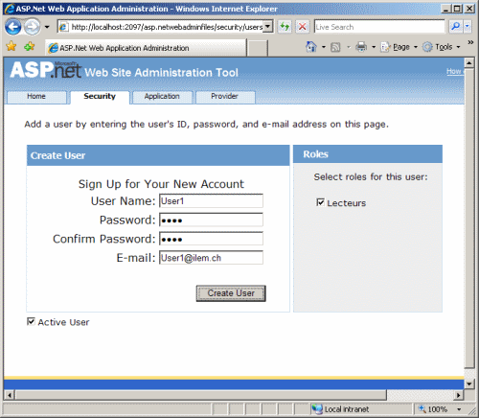The image size is (479, 418).
Task: Click the ASP.net logo in header
Action: [x=46, y=70]
